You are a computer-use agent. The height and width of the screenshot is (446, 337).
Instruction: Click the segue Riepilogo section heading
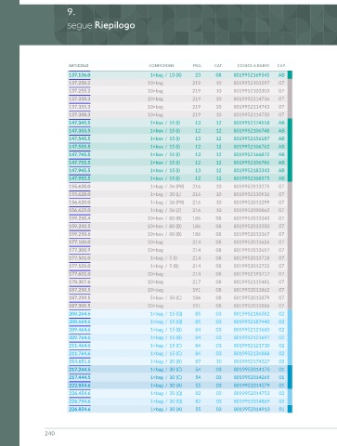tap(101, 25)
